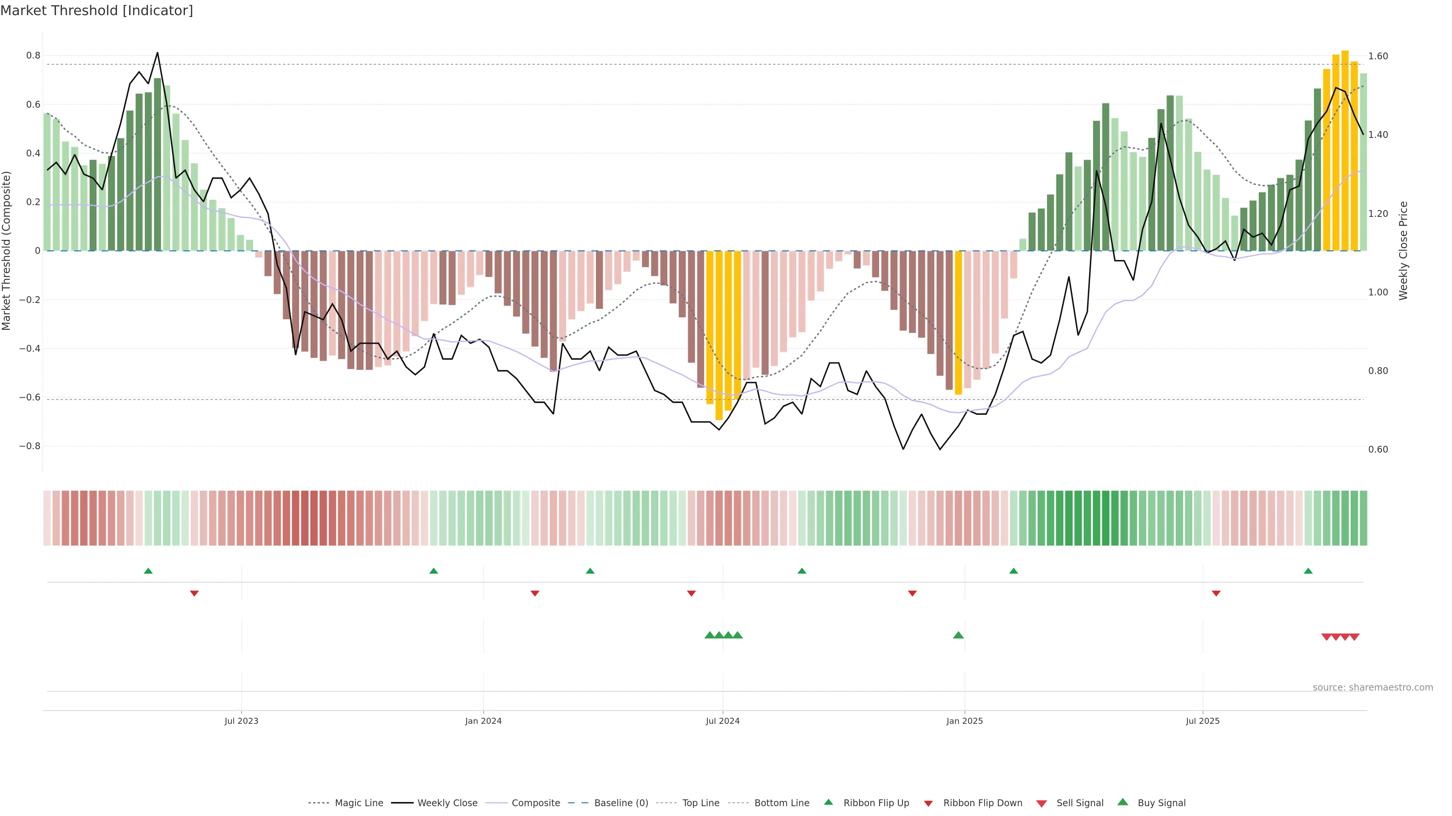
Task: Click the rightmost Ribbon Flip Up triangle marker
Action: coord(1308,571)
